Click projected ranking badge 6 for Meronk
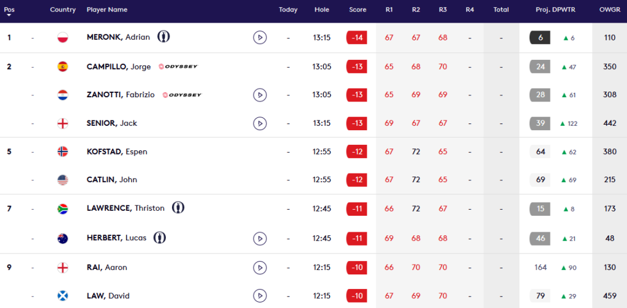The height and width of the screenshot is (308, 627). pyautogui.click(x=540, y=37)
